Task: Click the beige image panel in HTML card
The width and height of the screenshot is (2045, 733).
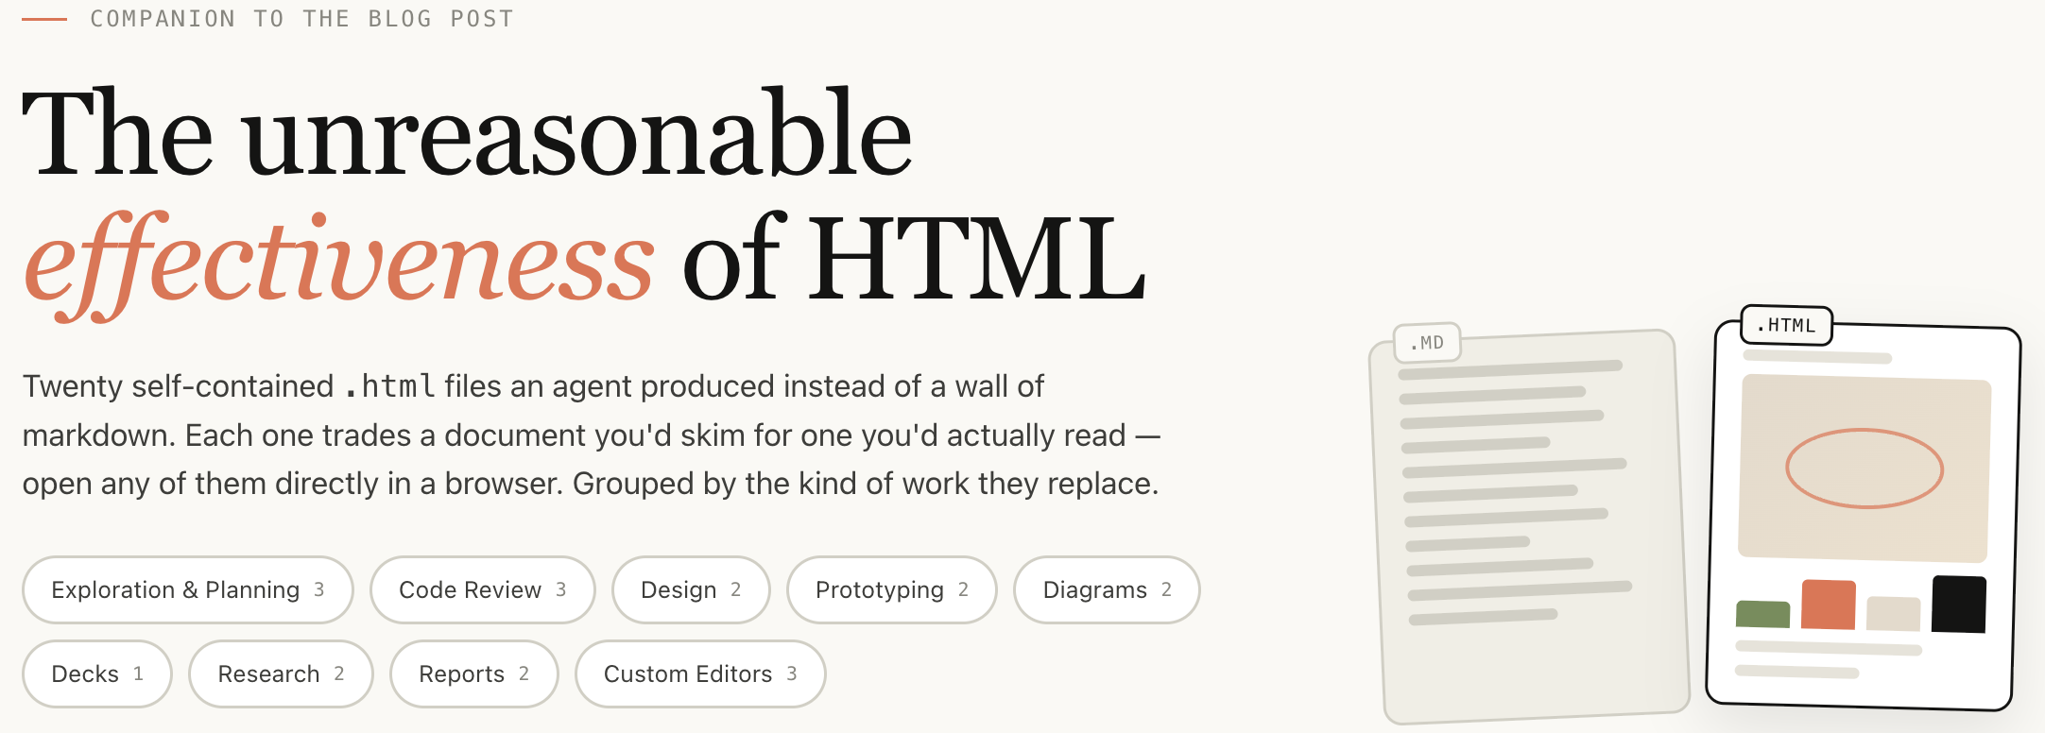Action: (x=1865, y=469)
